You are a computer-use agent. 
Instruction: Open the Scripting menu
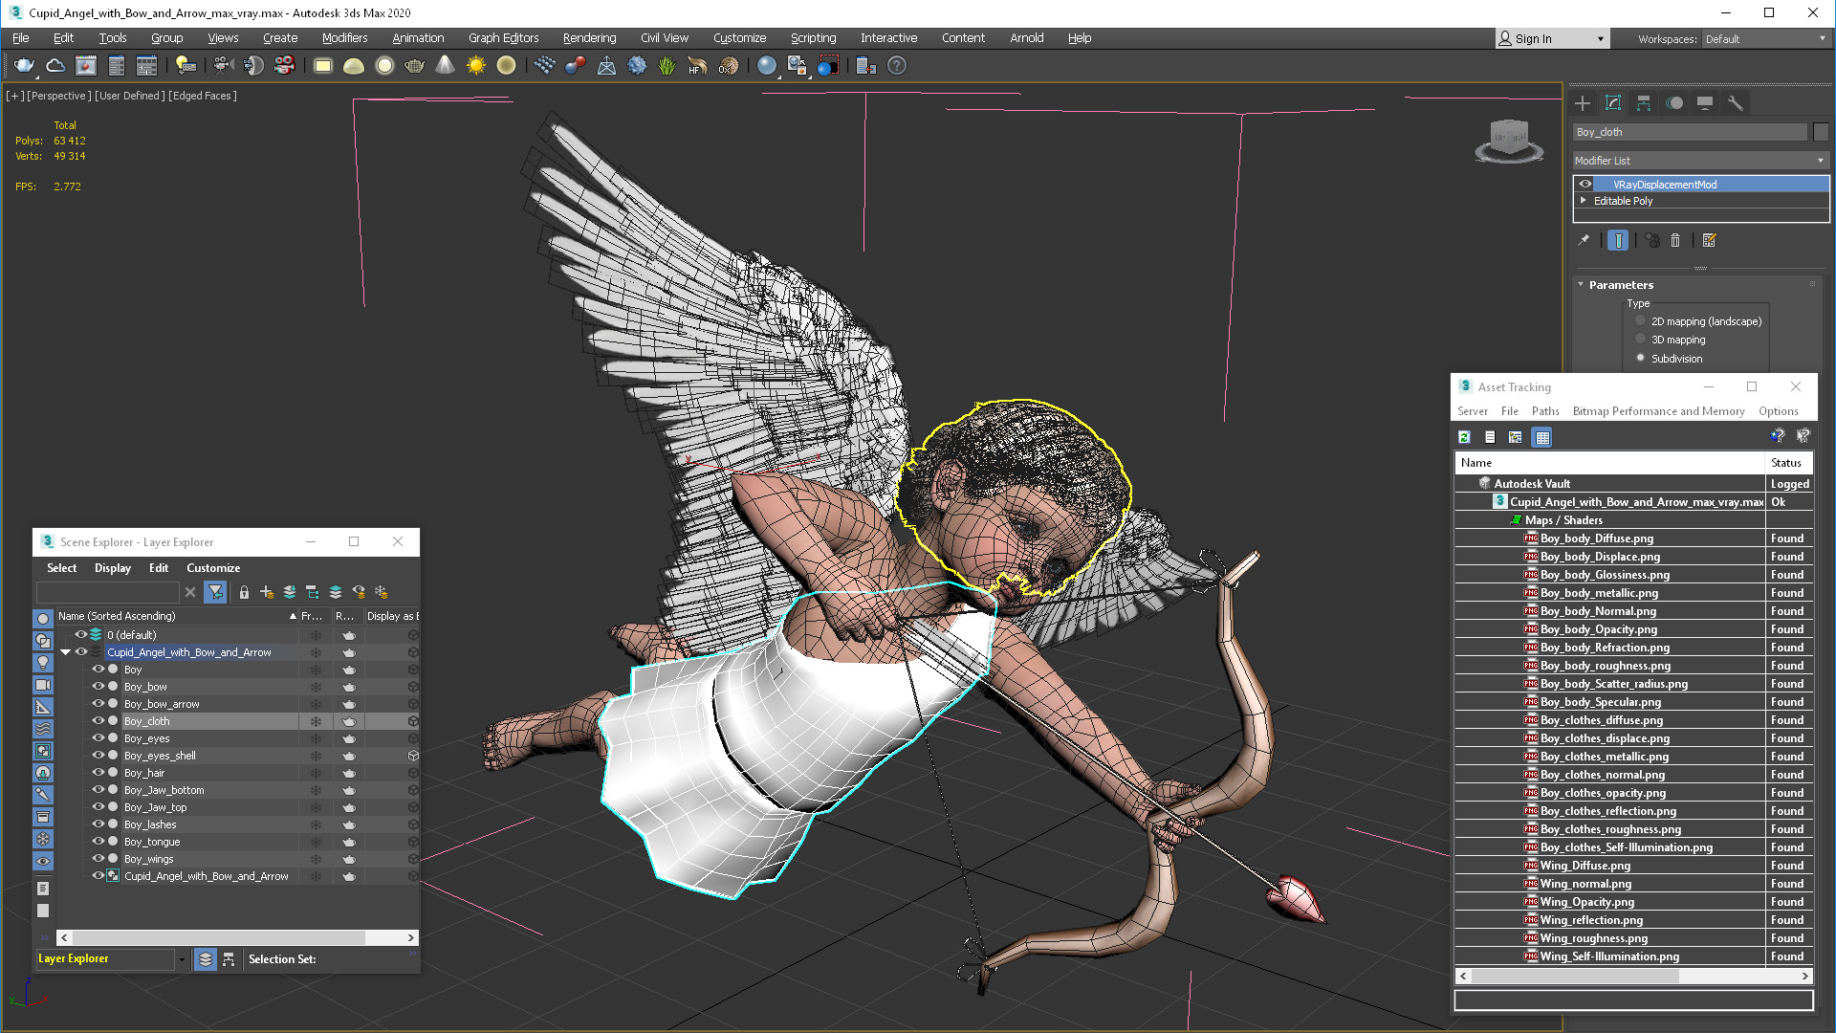point(813,38)
